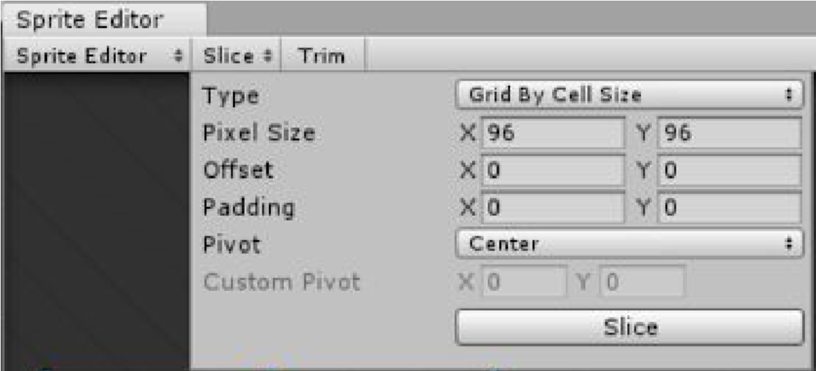The height and width of the screenshot is (371, 816).
Task: Click the Padding Y input field
Action: coord(729,207)
